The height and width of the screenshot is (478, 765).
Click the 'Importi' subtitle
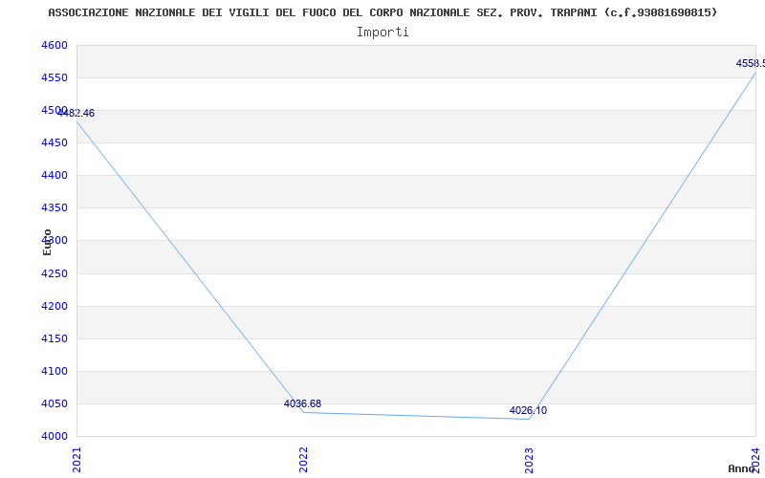point(382,33)
